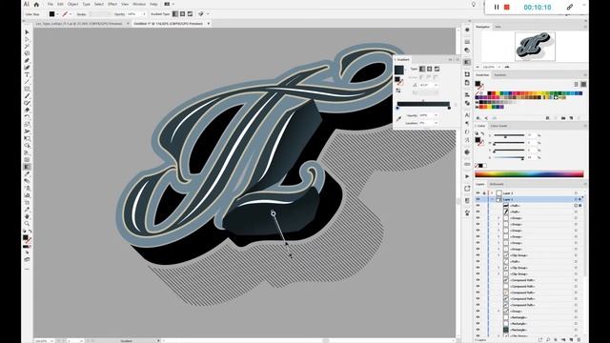Create a new layer in Layers panel
This screenshot has height=343, width=610.
[571, 340]
